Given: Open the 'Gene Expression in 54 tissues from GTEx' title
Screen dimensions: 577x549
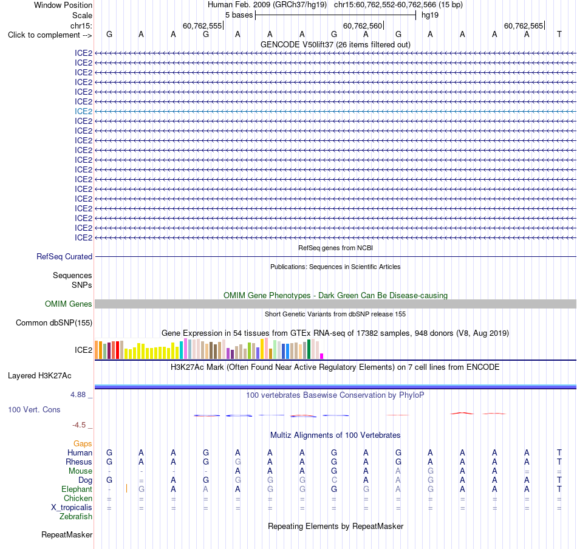Looking at the screenshot, I should (x=335, y=333).
